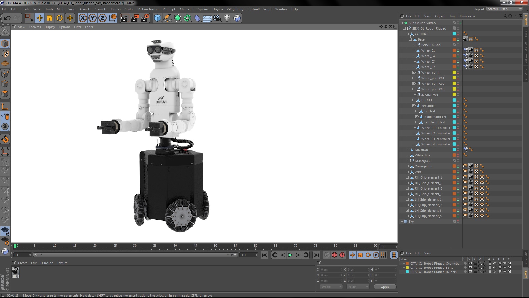
Task: Expand the Wheel_point object
Action: [414, 73]
